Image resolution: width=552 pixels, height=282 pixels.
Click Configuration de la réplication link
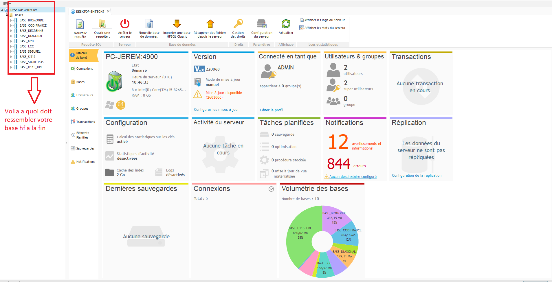(x=417, y=176)
